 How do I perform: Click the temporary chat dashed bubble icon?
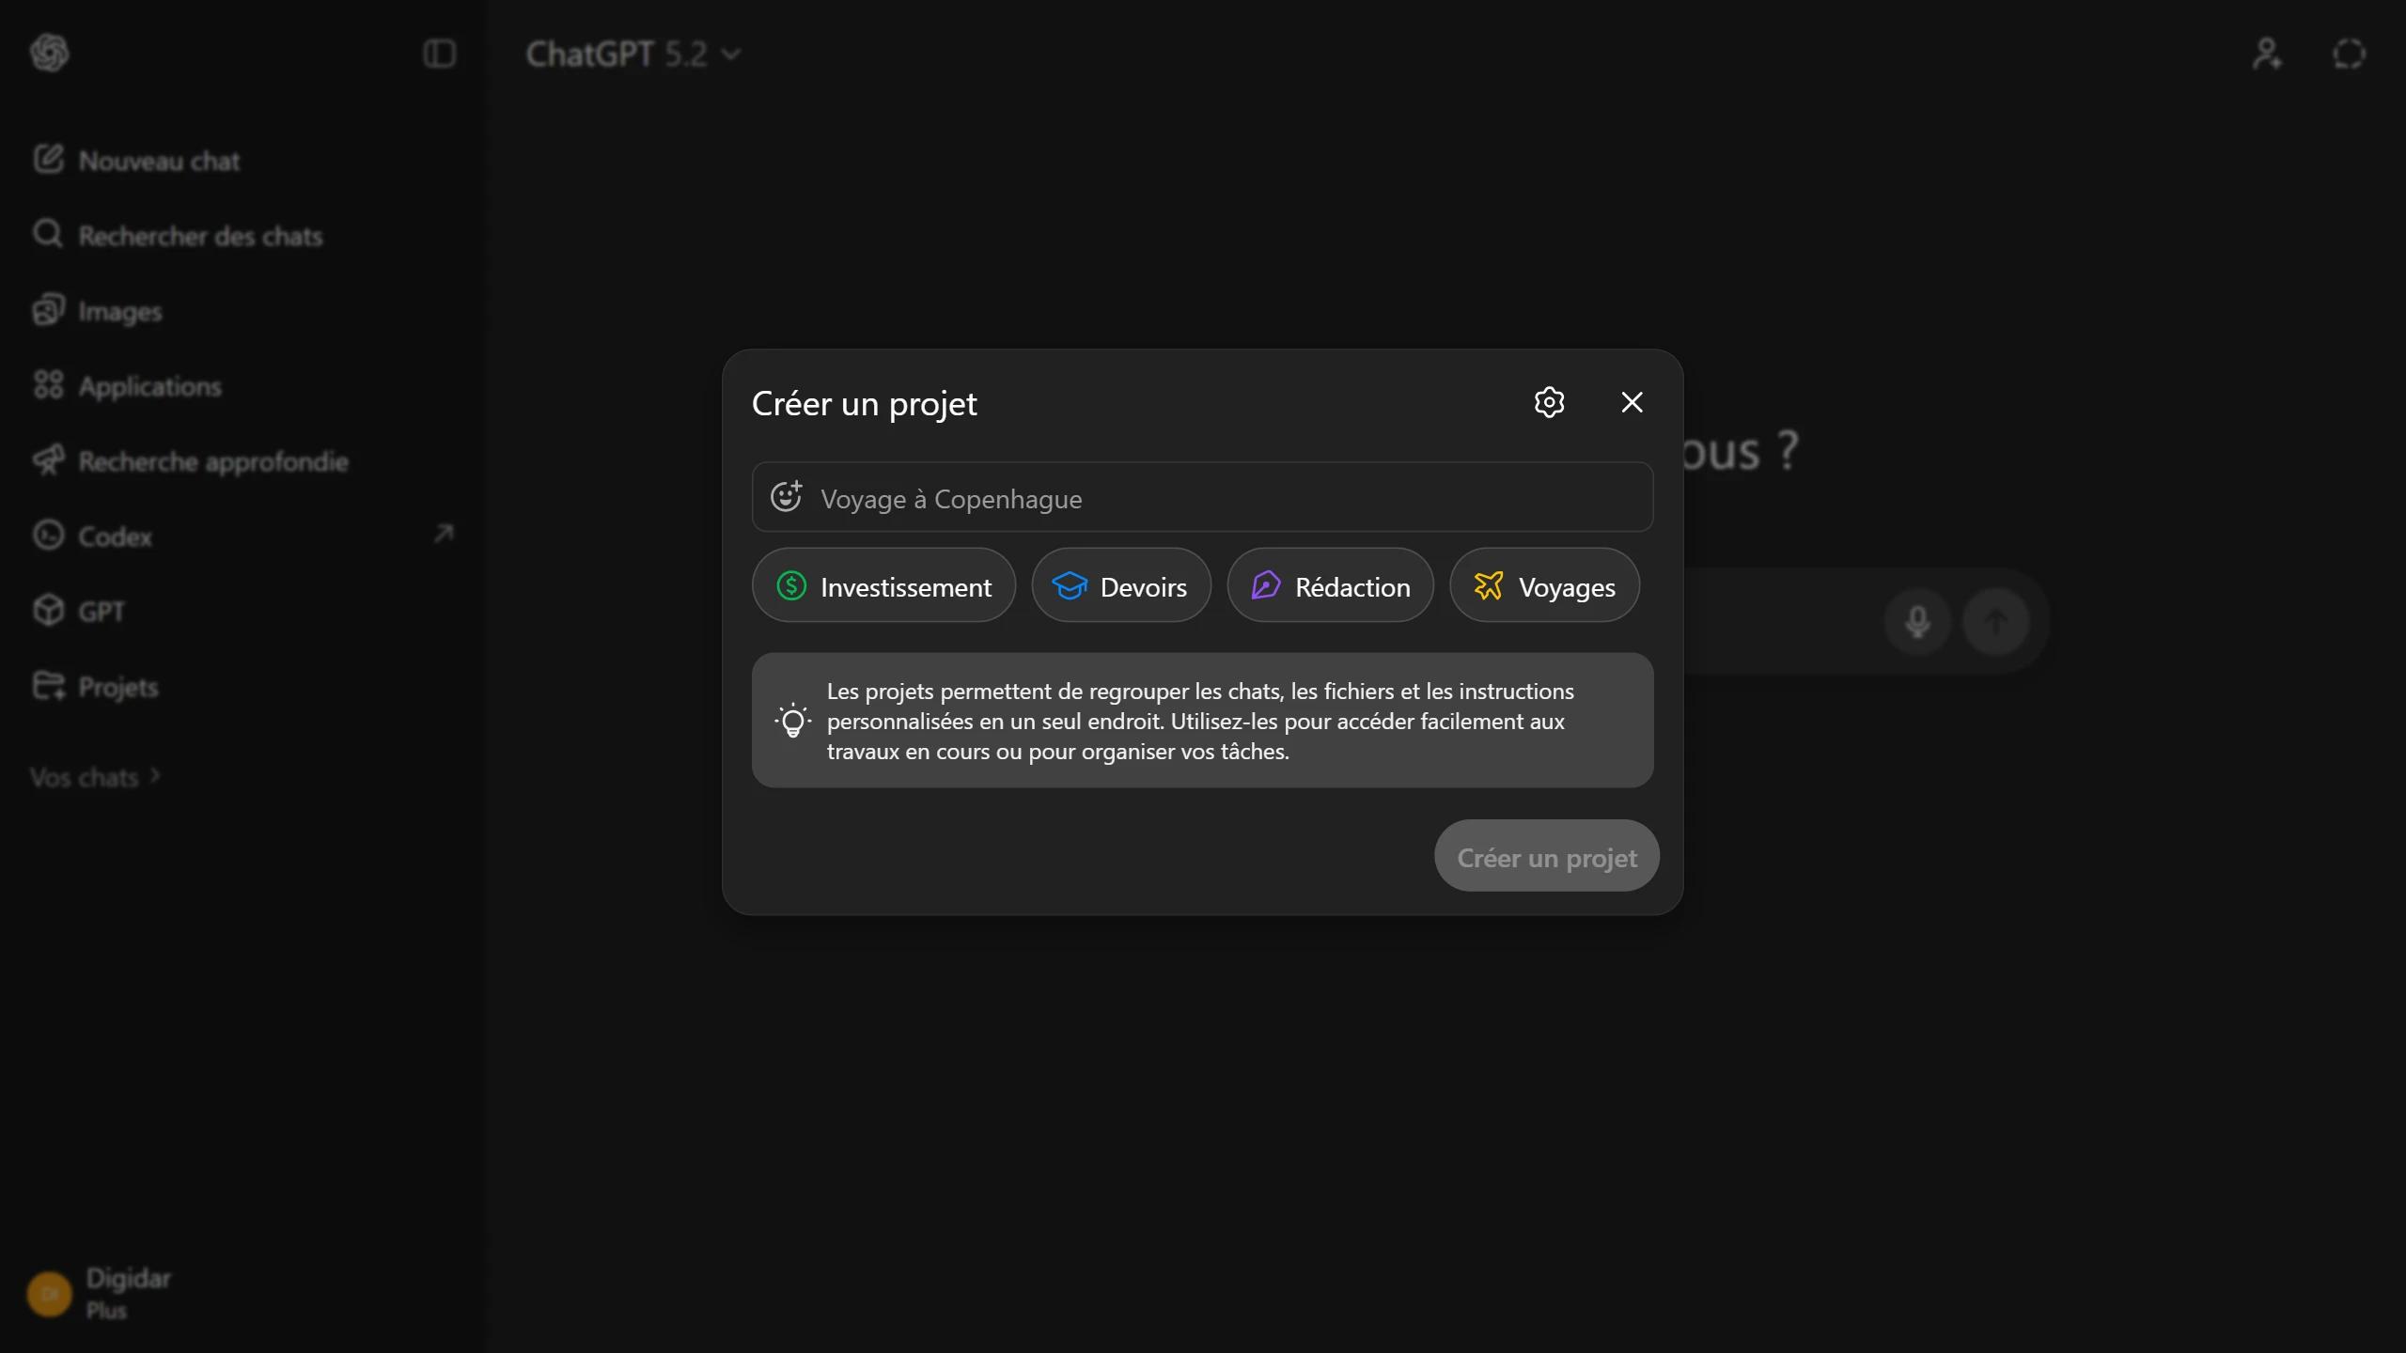(2349, 54)
